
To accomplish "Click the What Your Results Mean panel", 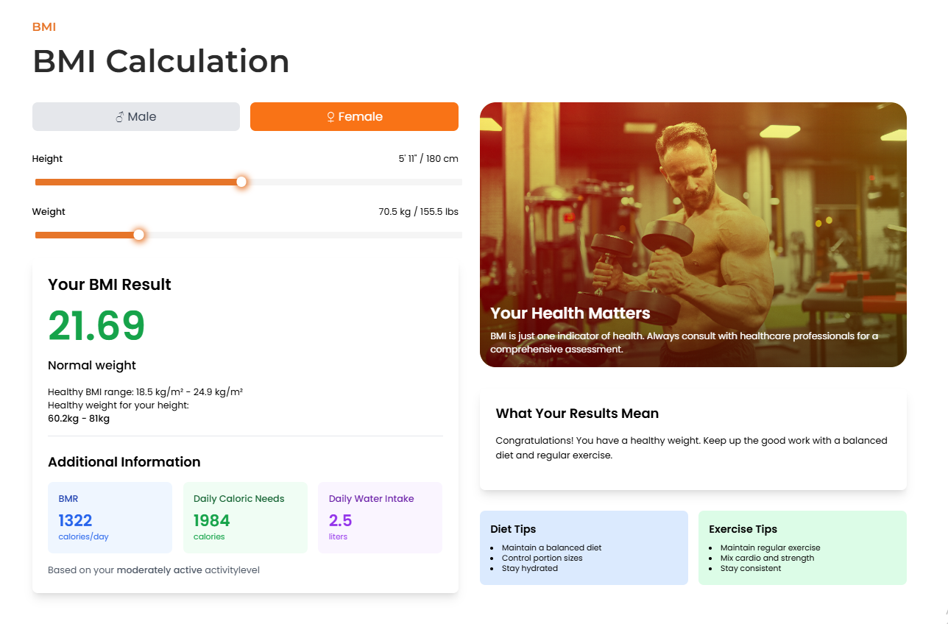I will click(x=693, y=440).
